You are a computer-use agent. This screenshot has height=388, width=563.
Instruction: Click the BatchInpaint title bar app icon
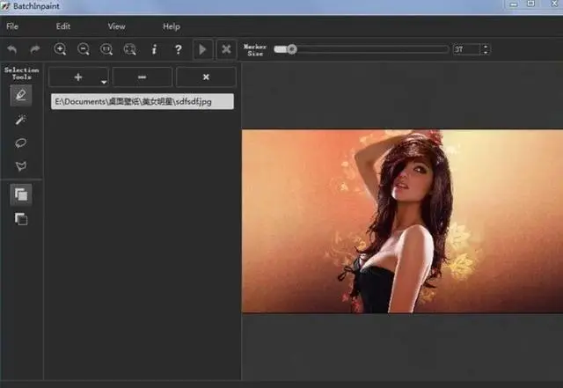[x=5, y=6]
